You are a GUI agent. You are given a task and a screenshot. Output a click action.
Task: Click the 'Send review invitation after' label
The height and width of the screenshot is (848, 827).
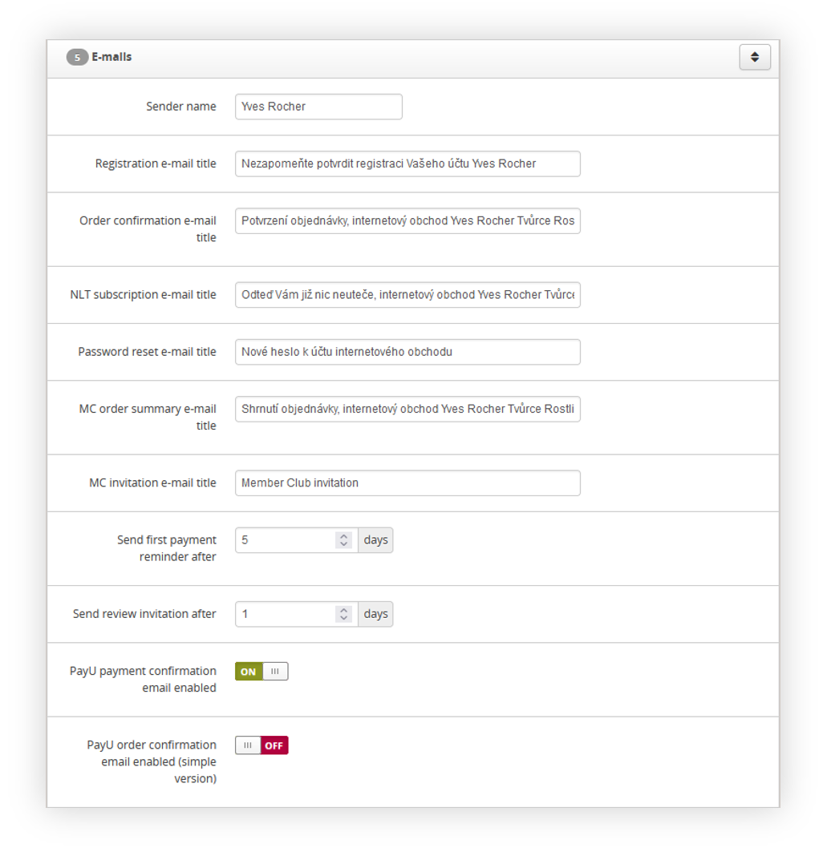(144, 615)
